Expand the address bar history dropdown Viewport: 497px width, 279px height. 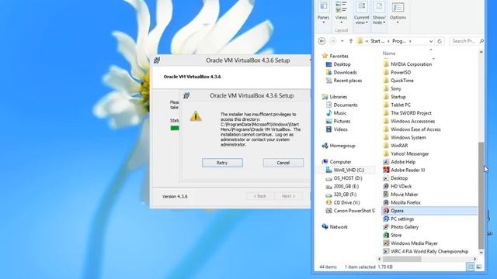[x=431, y=41]
